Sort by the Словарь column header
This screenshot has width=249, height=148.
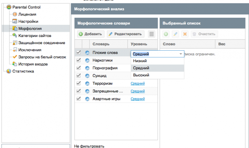click(100, 44)
